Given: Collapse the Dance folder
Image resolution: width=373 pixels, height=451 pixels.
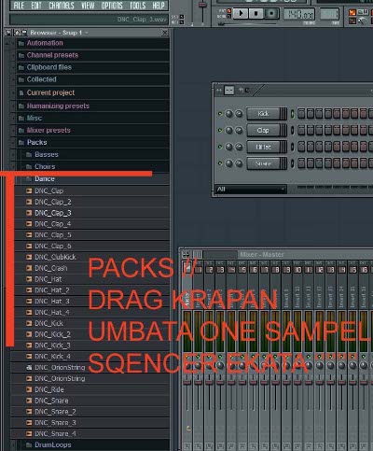Looking at the screenshot, I should [x=45, y=178].
